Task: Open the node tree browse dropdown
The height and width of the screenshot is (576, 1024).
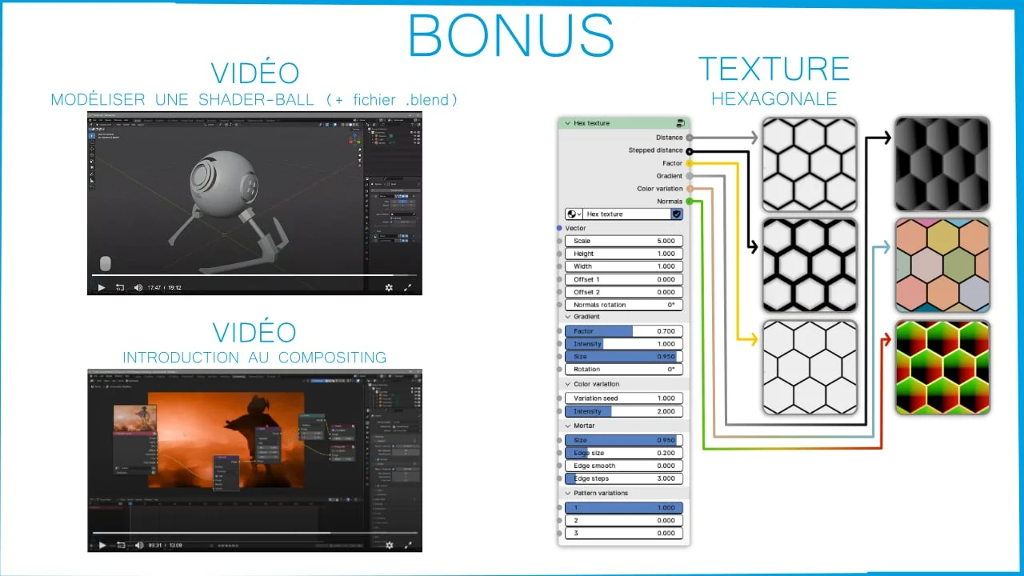Action: (574, 214)
